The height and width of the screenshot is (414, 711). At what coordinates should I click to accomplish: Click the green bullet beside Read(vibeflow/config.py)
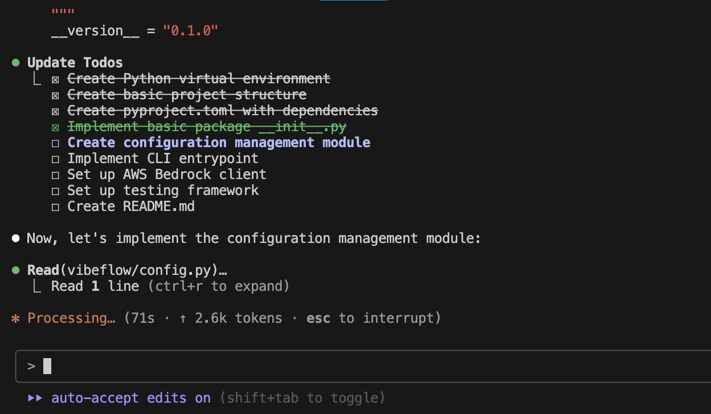[16, 270]
